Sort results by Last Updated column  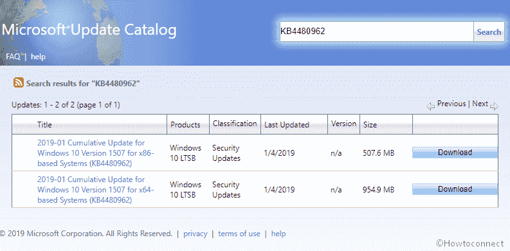pyautogui.click(x=287, y=125)
